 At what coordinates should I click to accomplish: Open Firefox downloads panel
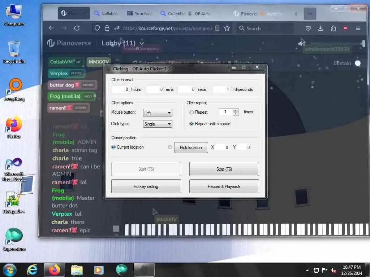[320, 28]
